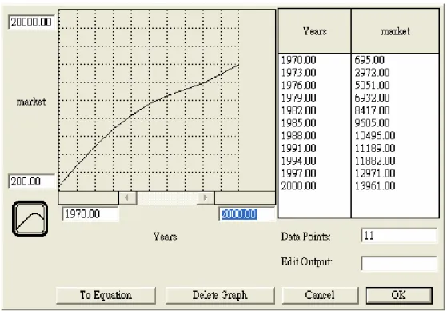The height and width of the screenshot is (311, 447).
Task: Click market value 12971.00
Action: [375, 173]
